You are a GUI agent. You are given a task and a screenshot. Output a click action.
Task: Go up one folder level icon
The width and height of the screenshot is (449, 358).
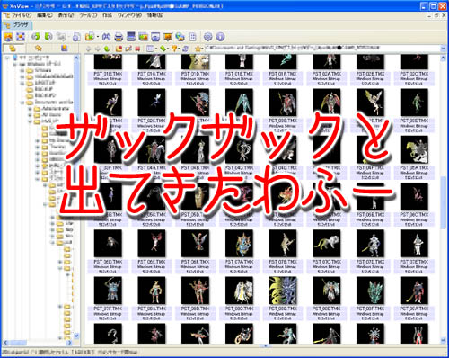point(107,49)
